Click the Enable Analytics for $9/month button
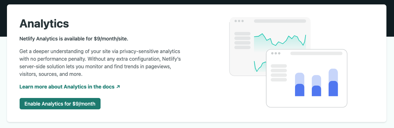Viewport: 394px width, 128px height. [x=60, y=104]
